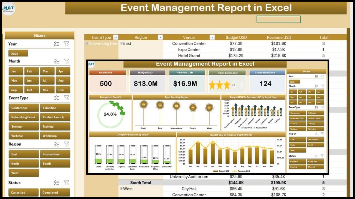Click Status multi-select icon in dashboard preview
Screen dimensions: 355x199
pos(316,156)
